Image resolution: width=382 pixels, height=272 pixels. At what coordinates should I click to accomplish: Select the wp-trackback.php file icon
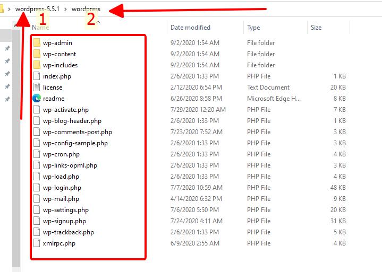[x=37, y=232]
